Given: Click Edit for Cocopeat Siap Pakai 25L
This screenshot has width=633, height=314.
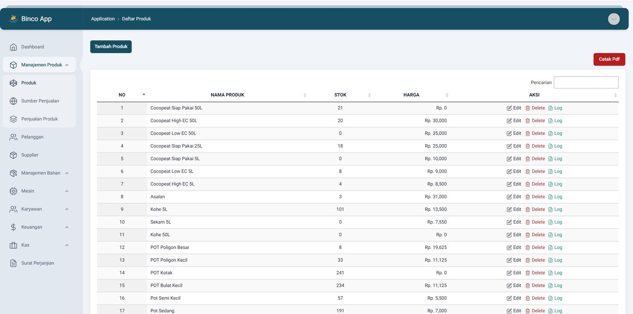Looking at the screenshot, I should pyautogui.click(x=514, y=146).
